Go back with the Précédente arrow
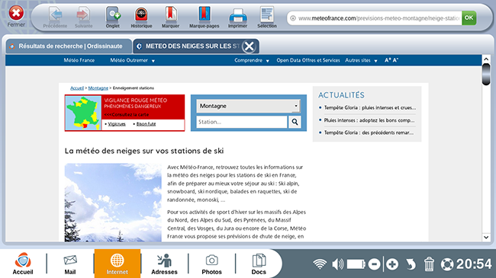Image resolution: width=496 pixels, height=278 pixels. tap(56, 17)
